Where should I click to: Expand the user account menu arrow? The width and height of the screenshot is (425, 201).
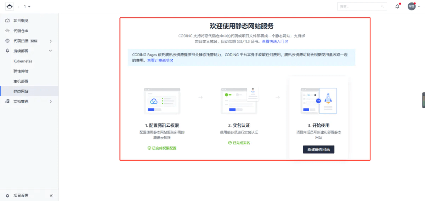(x=420, y=6)
